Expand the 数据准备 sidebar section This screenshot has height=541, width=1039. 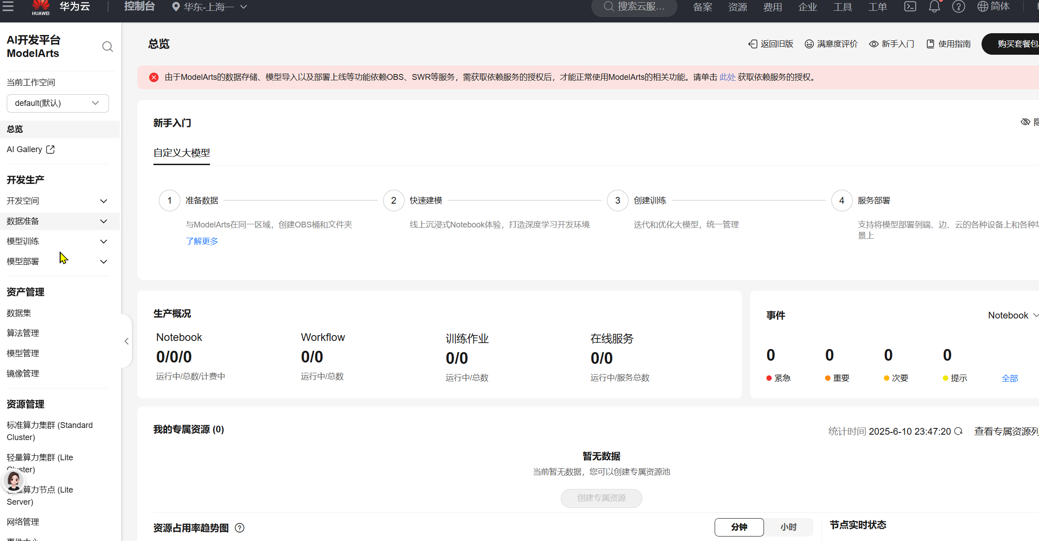pos(57,221)
